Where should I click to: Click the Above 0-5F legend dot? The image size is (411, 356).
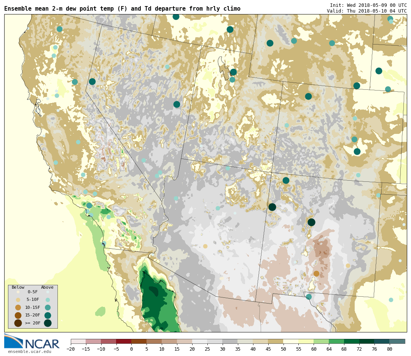[48, 292]
